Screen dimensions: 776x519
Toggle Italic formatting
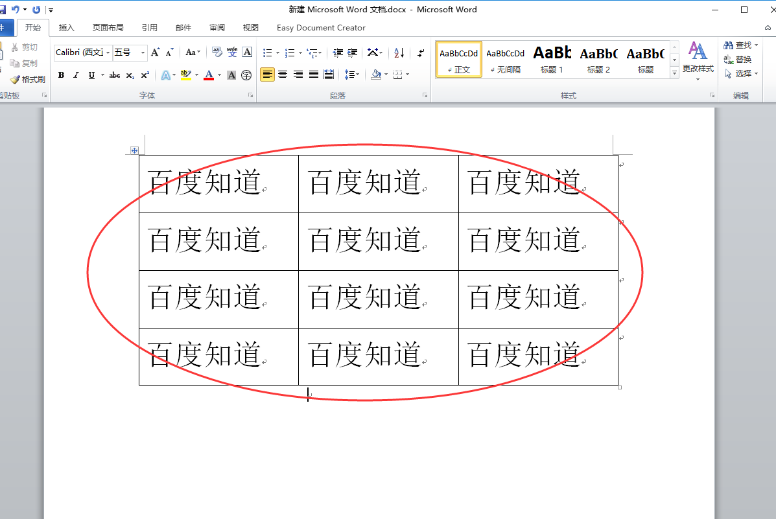(x=76, y=75)
